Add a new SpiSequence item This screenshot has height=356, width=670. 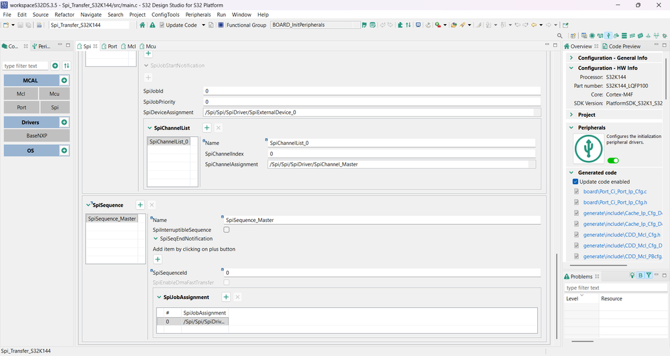(140, 204)
